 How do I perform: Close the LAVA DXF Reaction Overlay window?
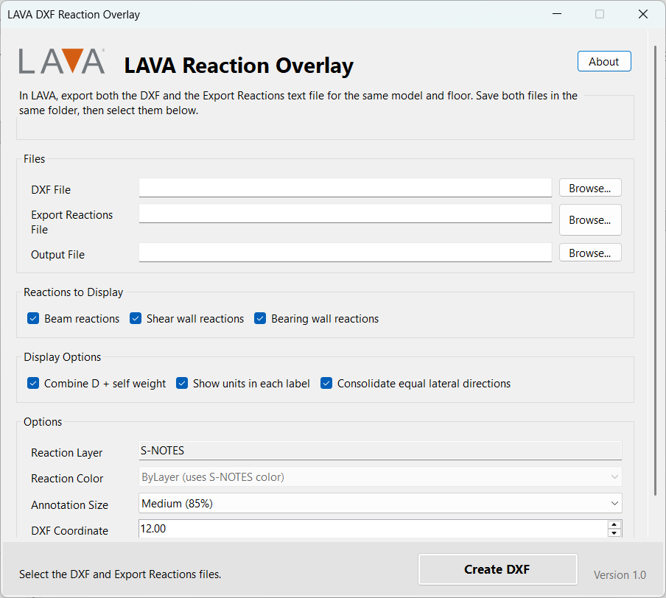click(x=643, y=14)
